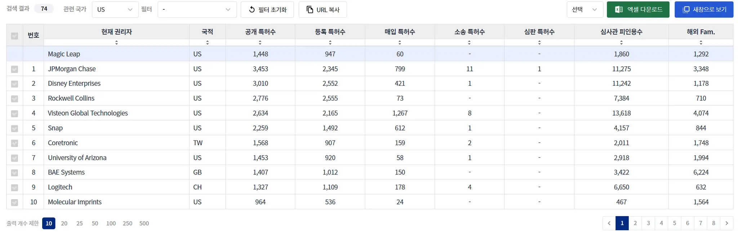The height and width of the screenshot is (232, 738).
Task: Go to page 2
Action: (635, 223)
